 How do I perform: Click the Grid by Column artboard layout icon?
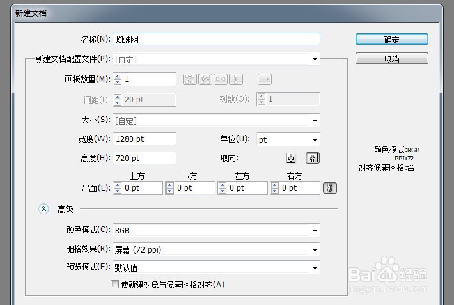point(205,79)
